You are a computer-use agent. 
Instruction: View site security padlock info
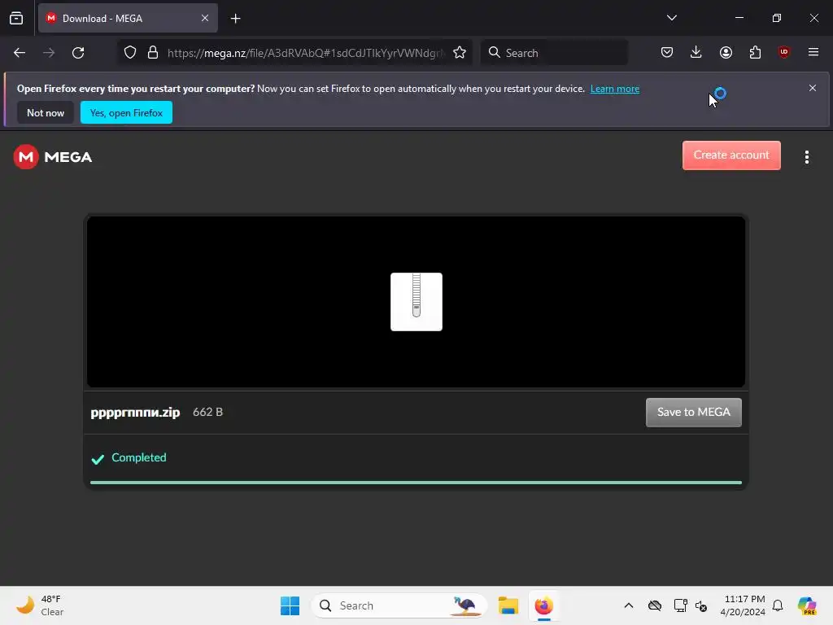153,53
